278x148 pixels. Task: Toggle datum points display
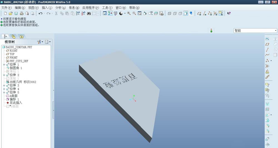(x=210, y=13)
